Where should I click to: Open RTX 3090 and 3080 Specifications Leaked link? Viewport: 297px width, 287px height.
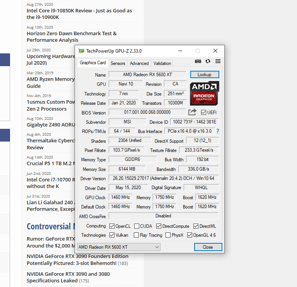68,277
